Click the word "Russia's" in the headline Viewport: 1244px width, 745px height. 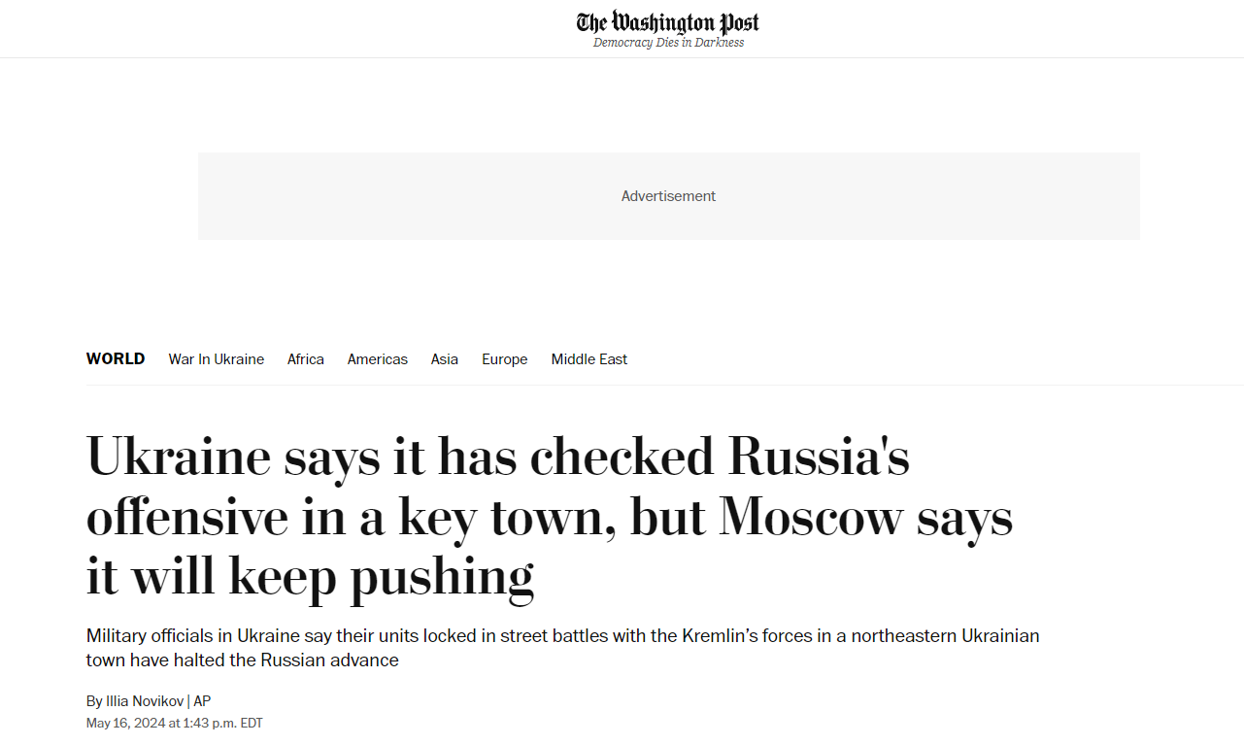pos(819,457)
